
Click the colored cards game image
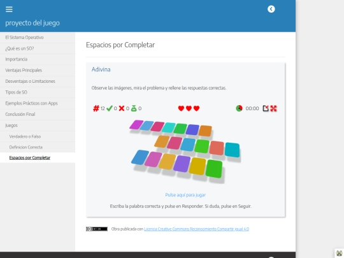(x=185, y=152)
